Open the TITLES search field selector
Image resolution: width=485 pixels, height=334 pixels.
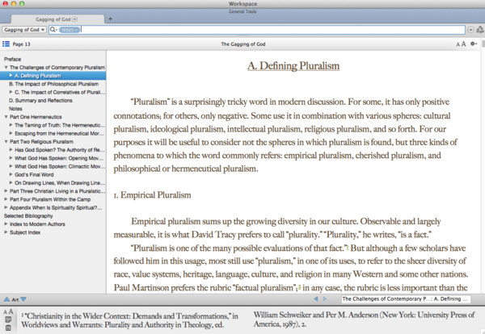[x=70, y=30]
